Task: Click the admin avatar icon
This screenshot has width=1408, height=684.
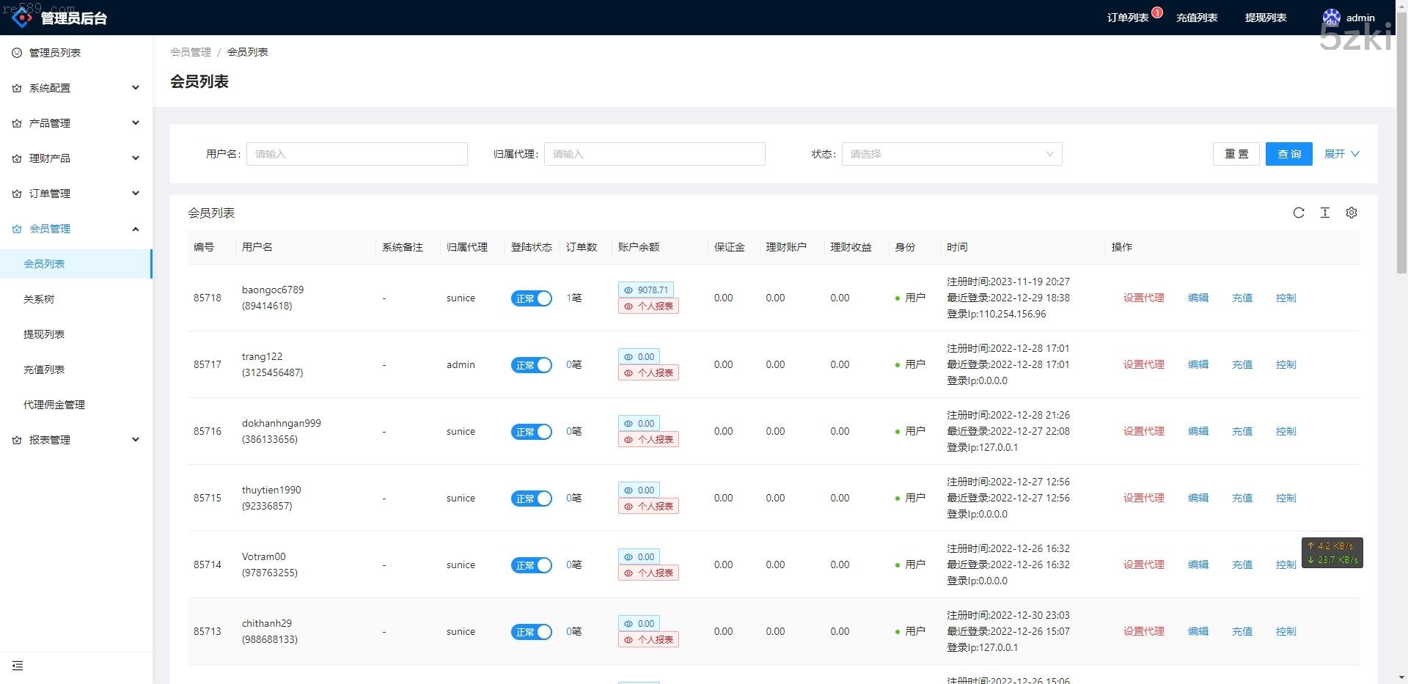Action: (x=1331, y=18)
